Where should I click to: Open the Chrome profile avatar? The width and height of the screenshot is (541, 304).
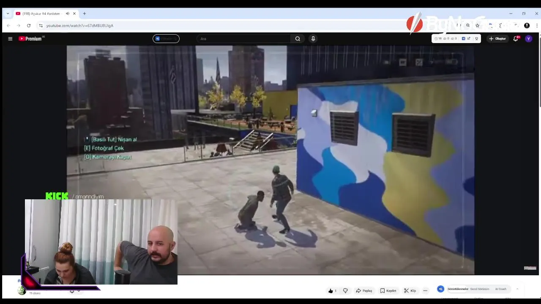pos(527,25)
